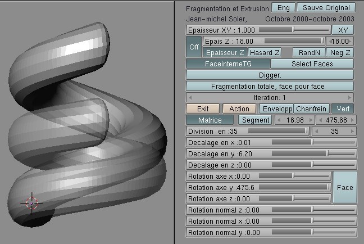The image size is (364, 244).
Task: Toggle the XY button
Action: click(343, 30)
